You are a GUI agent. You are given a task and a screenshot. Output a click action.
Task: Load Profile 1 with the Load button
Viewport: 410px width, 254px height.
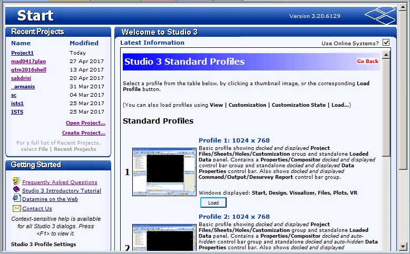click(213, 202)
